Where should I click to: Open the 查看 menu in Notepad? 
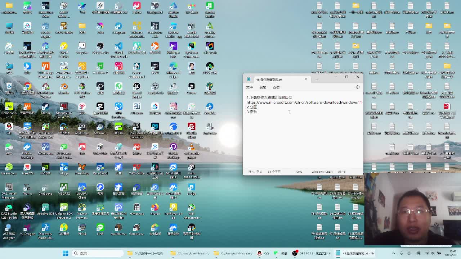click(x=276, y=87)
